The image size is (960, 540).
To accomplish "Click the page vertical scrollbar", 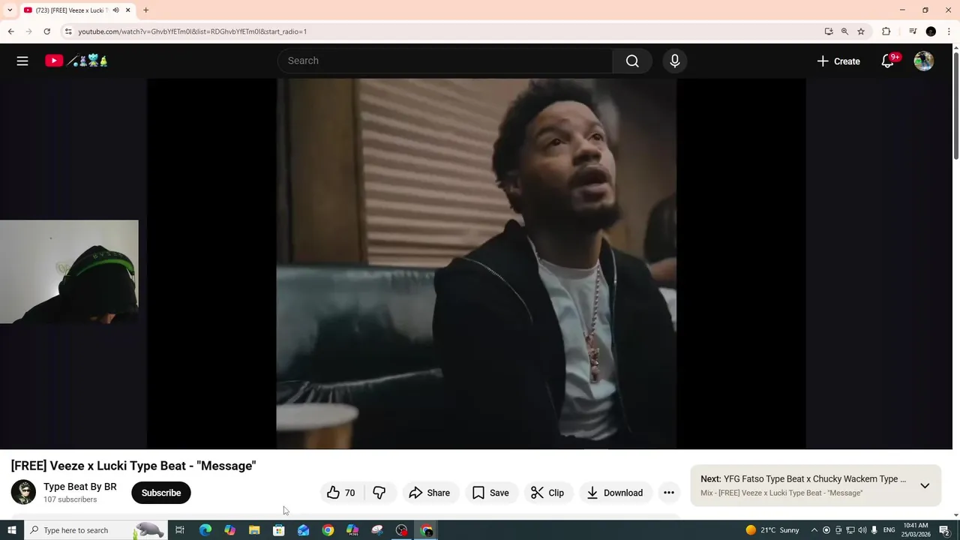I will (955, 105).
